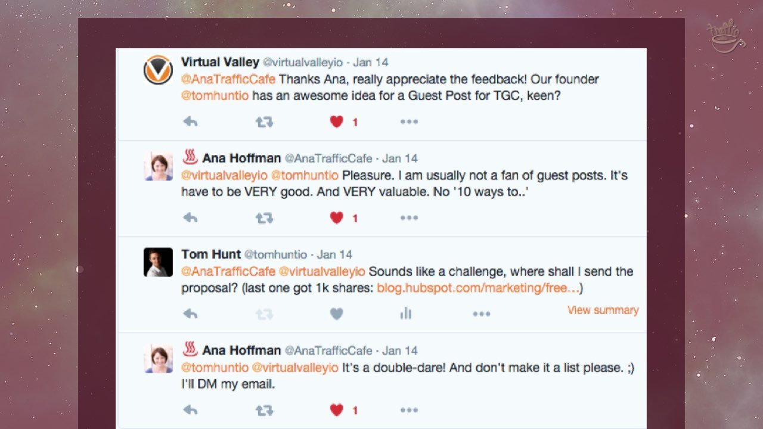Click the View summary link
763x429 pixels.
pos(603,310)
